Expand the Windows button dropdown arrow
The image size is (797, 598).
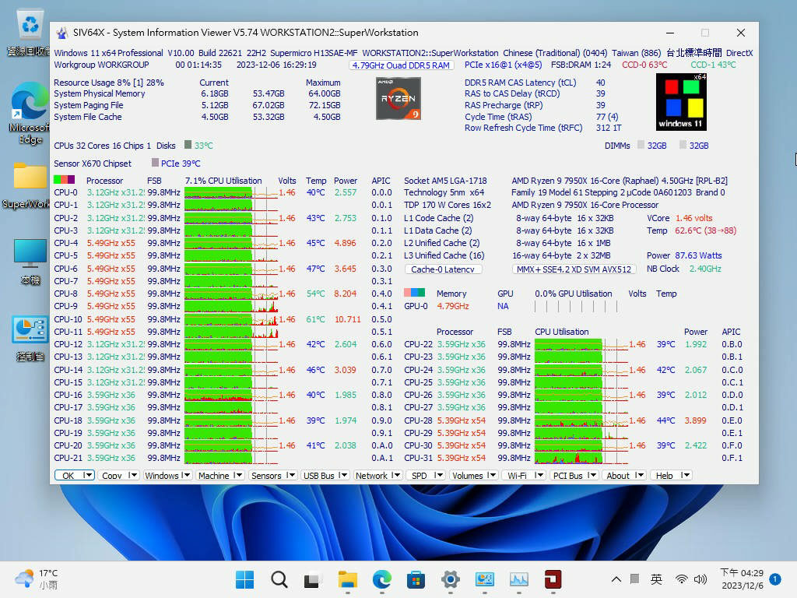[186, 476]
